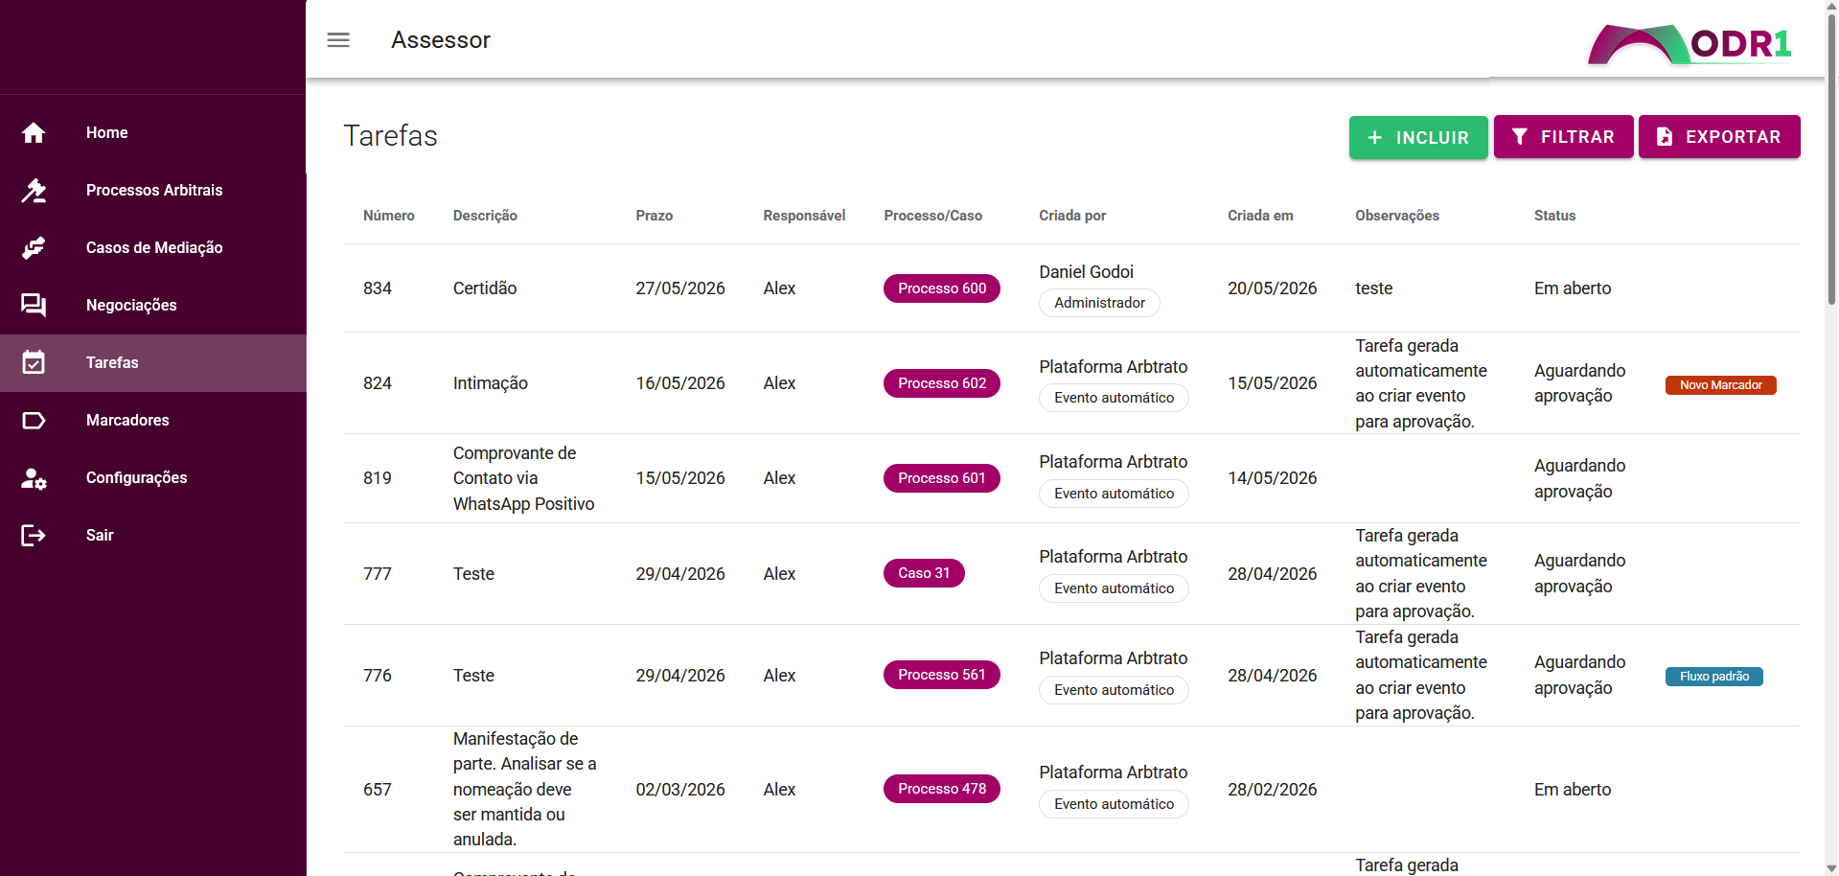1839x876 pixels.
Task: Click the Status column header
Action: tap(1554, 216)
